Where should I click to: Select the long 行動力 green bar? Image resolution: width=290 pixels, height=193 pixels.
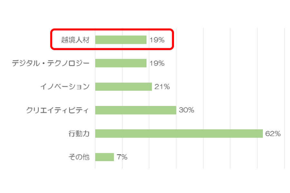[179, 133]
